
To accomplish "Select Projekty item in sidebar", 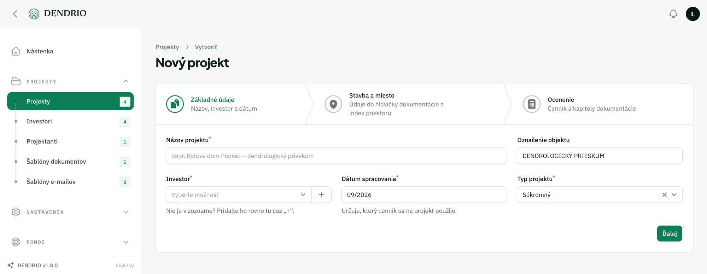I will tap(70, 101).
